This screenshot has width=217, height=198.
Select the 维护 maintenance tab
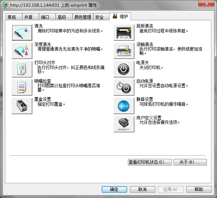[120, 16]
